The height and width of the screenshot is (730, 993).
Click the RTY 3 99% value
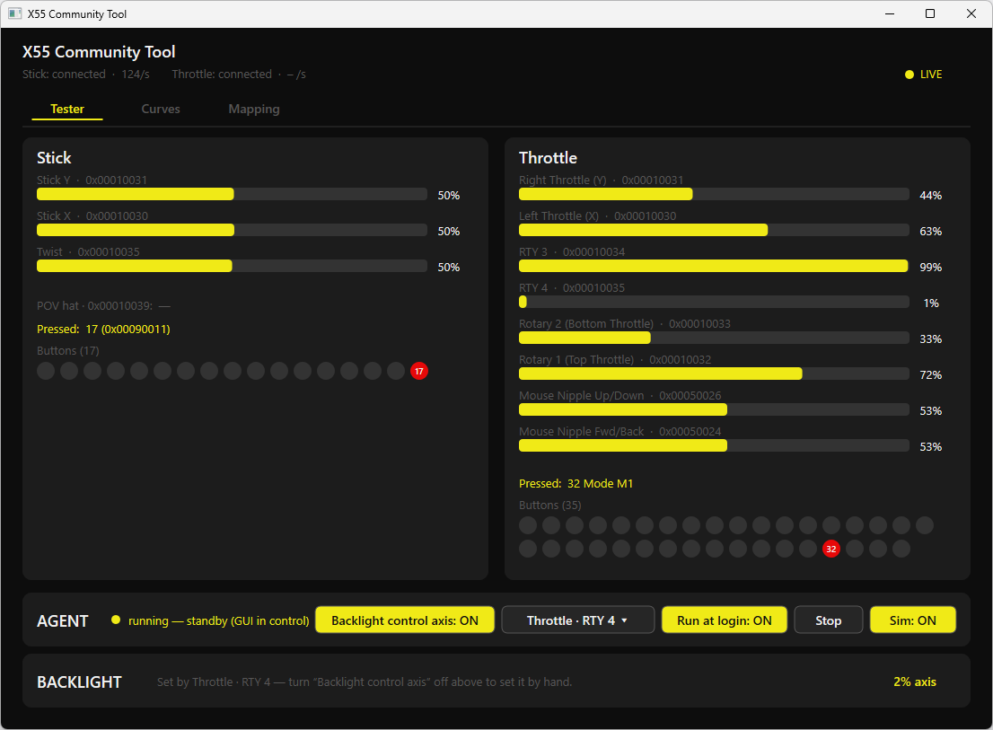930,268
